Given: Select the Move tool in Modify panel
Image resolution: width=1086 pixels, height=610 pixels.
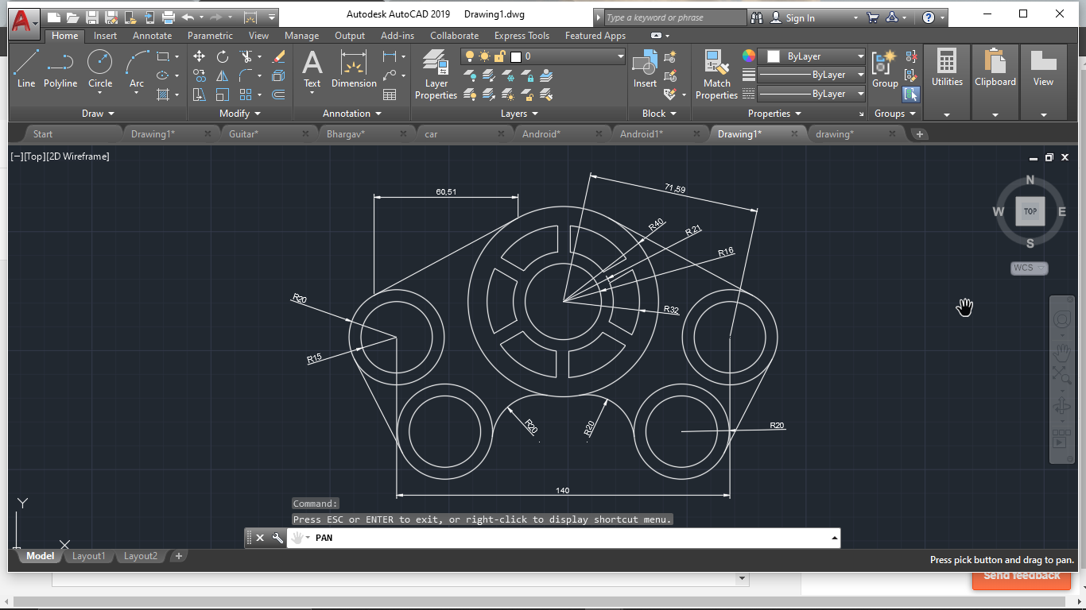Looking at the screenshot, I should [x=198, y=56].
